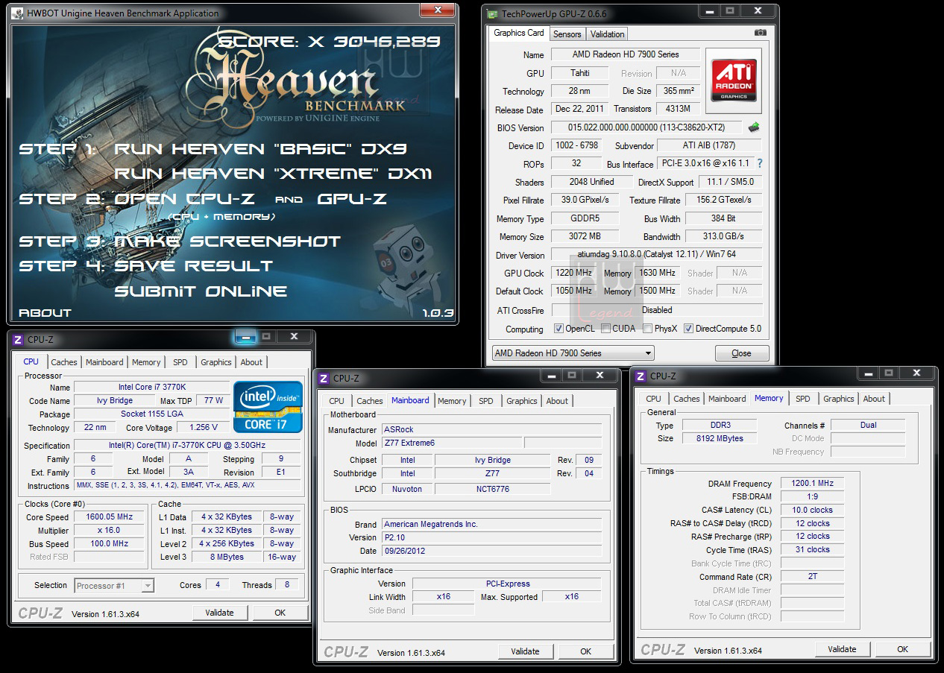944x673 pixels.
Task: Close the CPU-Z Memory tab window
Action: click(918, 373)
